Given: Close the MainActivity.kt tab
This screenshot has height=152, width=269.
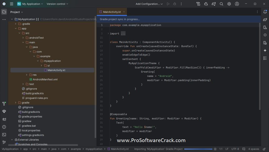Looking at the screenshot, I should (124, 12).
